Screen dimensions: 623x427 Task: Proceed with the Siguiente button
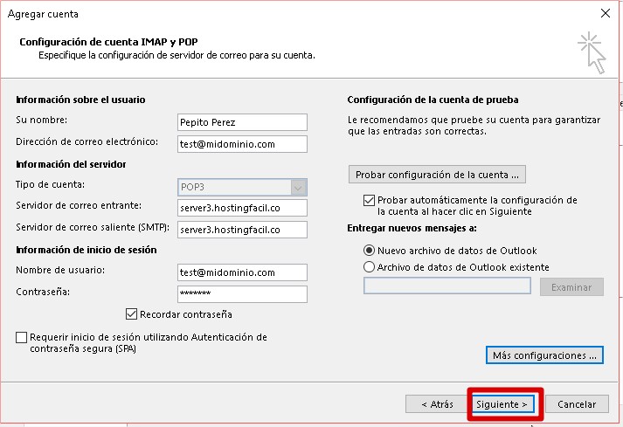tap(506, 404)
